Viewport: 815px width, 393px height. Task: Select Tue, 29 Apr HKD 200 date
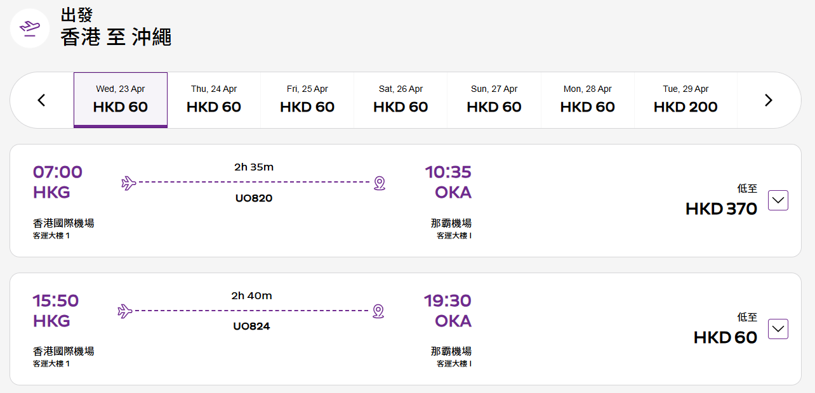click(686, 100)
